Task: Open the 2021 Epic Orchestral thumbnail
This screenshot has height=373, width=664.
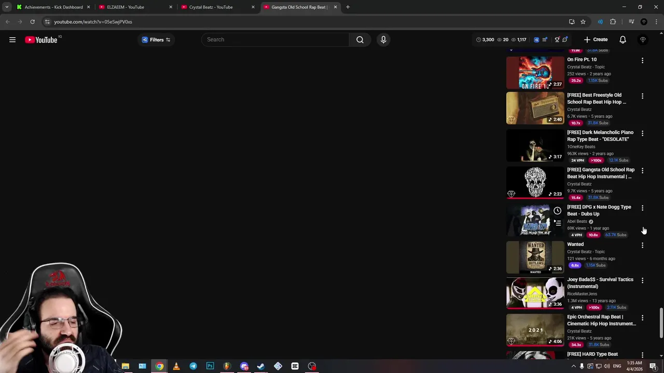Action: tap(535, 329)
